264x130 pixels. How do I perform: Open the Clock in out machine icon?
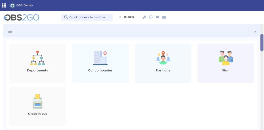(38, 101)
